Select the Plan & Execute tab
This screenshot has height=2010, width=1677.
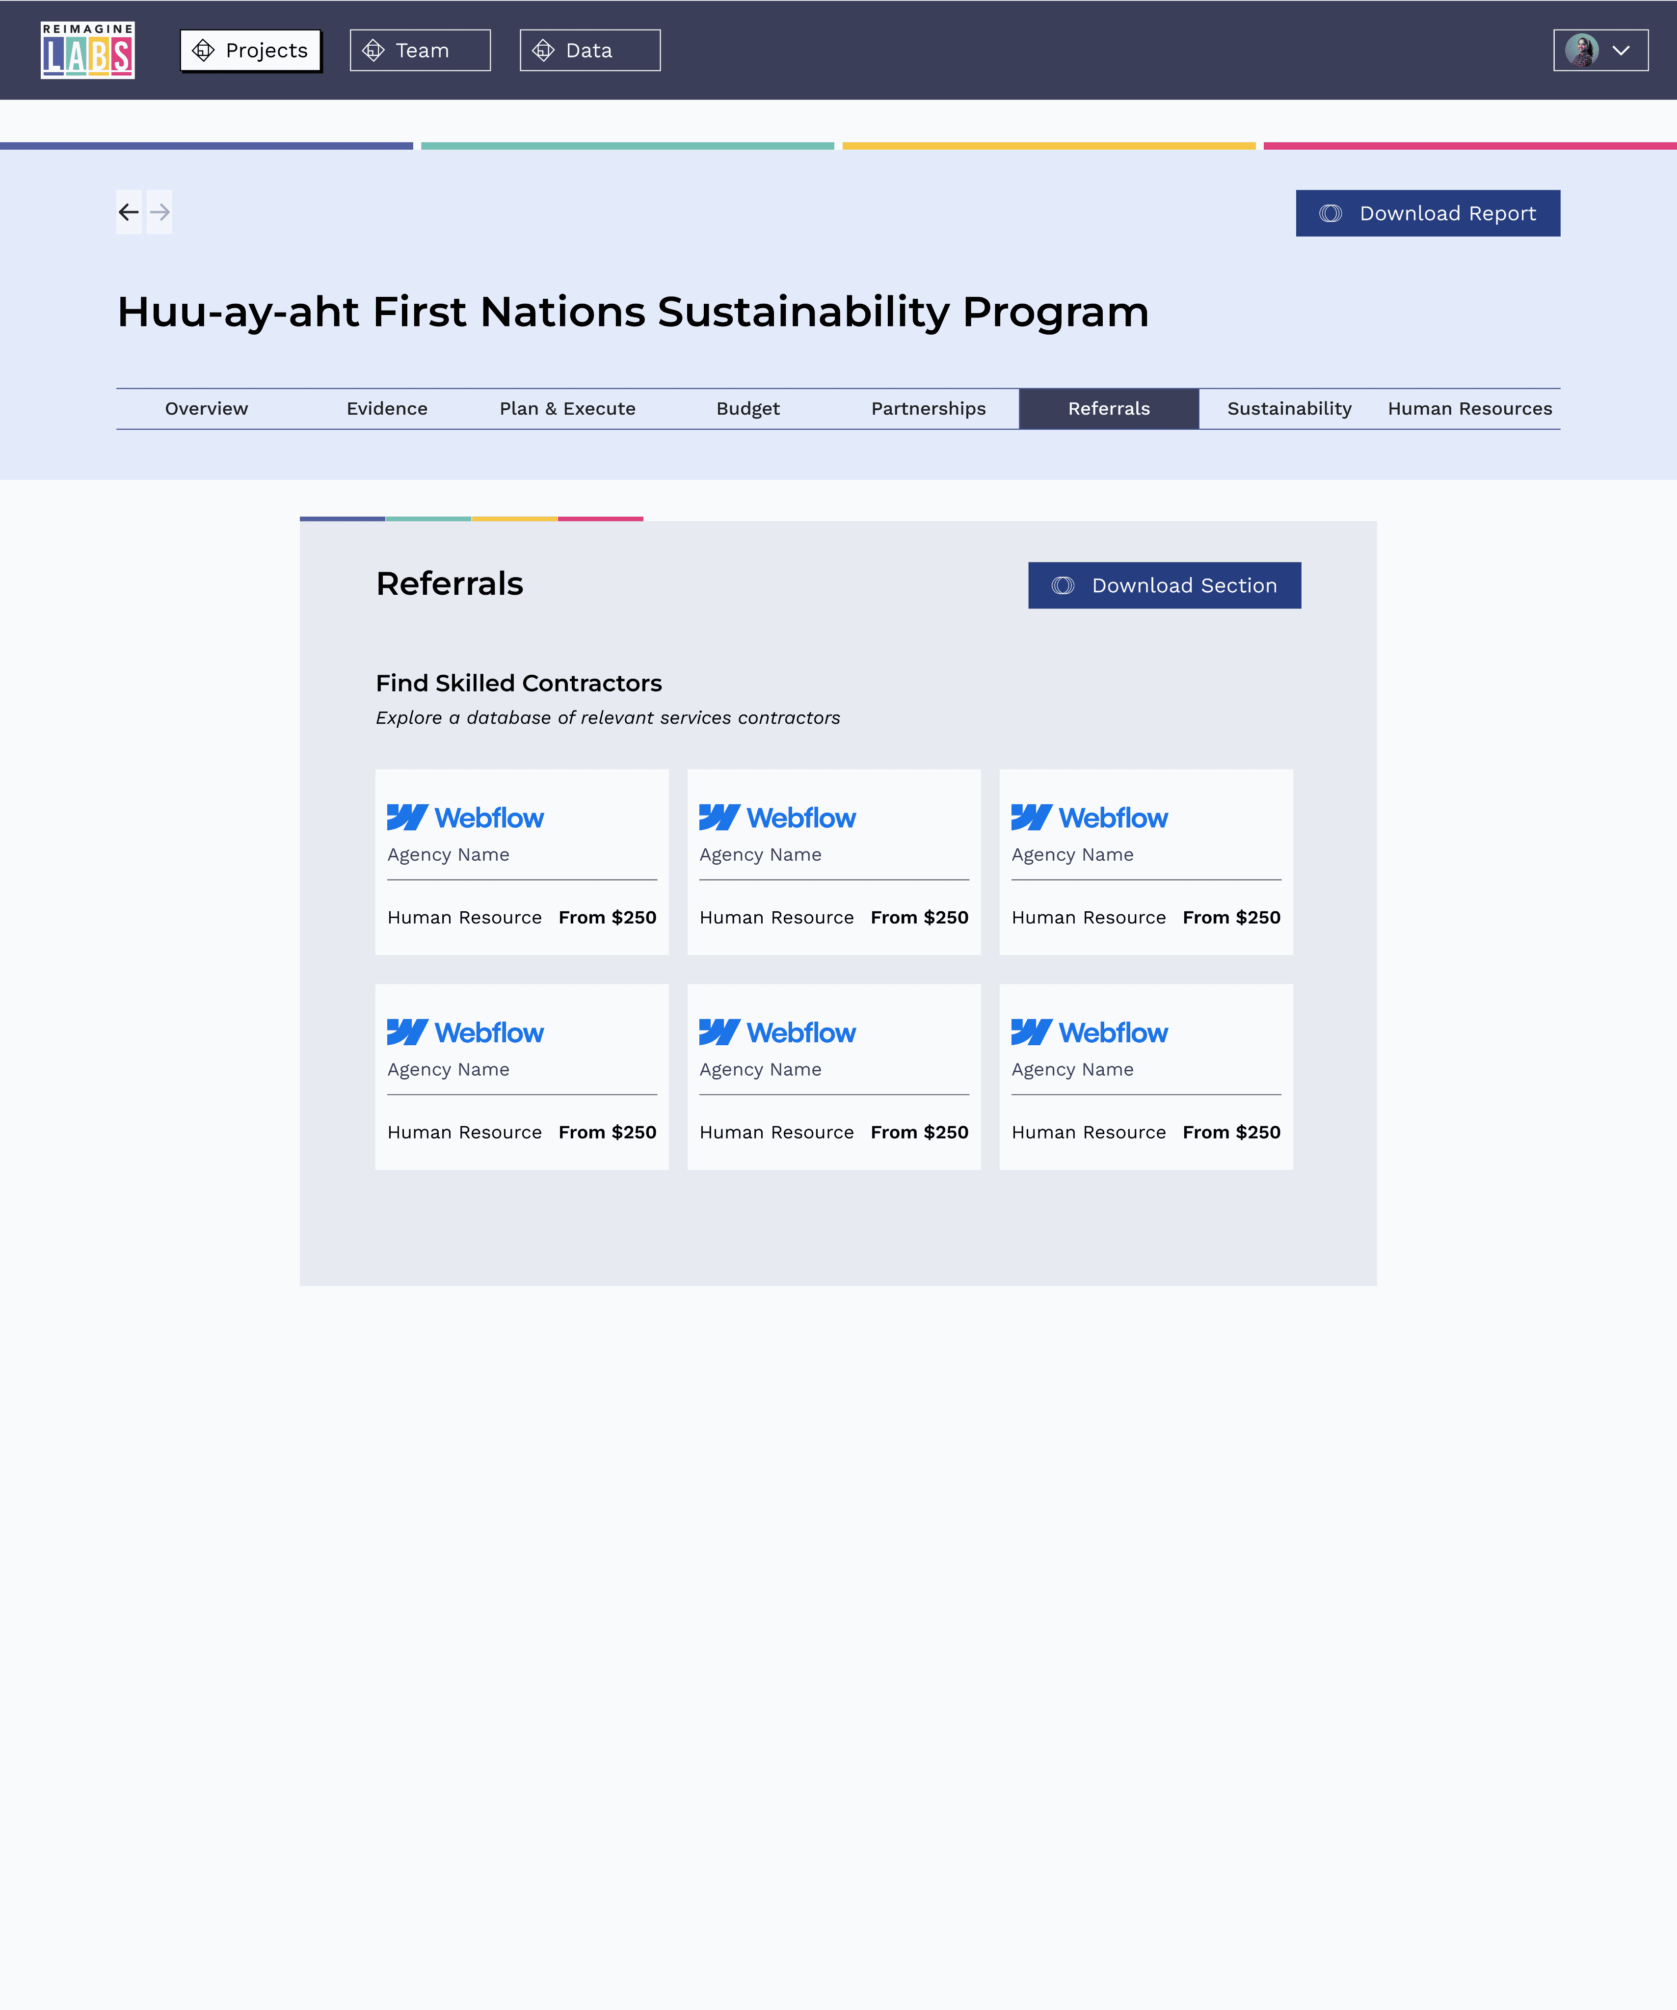pyautogui.click(x=568, y=409)
